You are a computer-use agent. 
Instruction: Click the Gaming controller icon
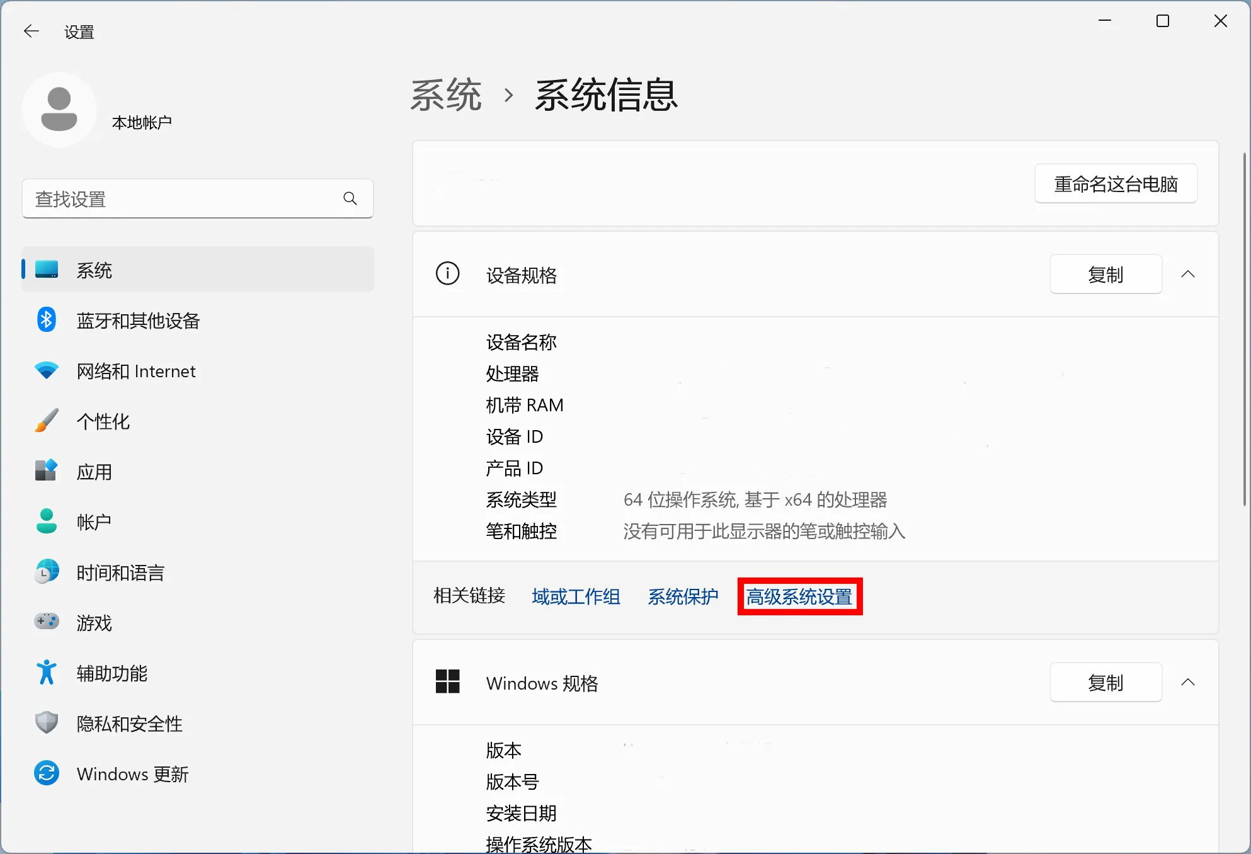[x=47, y=622]
